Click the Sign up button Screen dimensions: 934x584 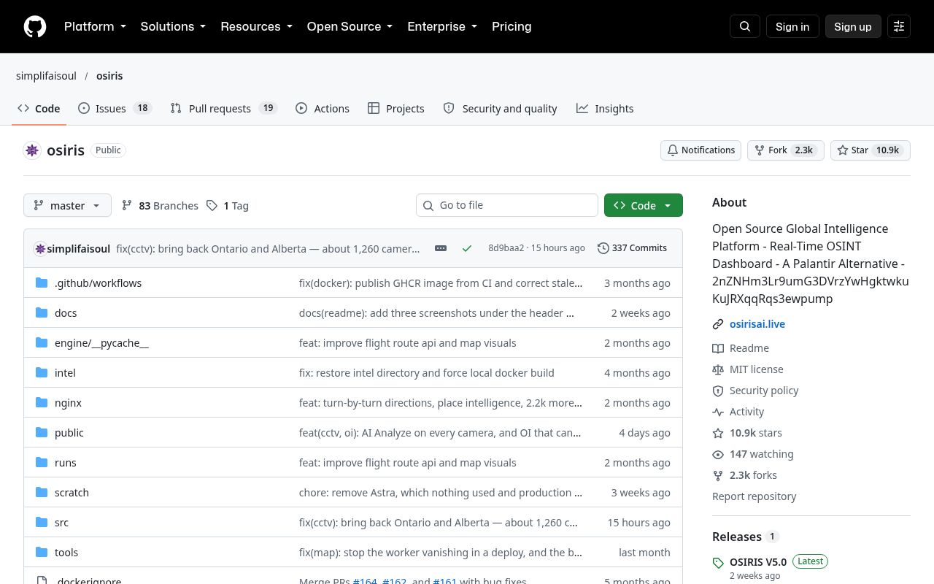[853, 26]
